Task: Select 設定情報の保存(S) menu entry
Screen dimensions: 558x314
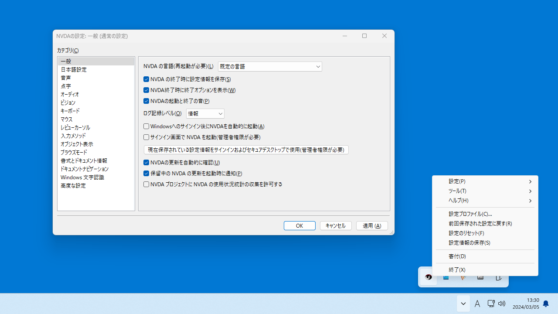Action: pos(485,243)
